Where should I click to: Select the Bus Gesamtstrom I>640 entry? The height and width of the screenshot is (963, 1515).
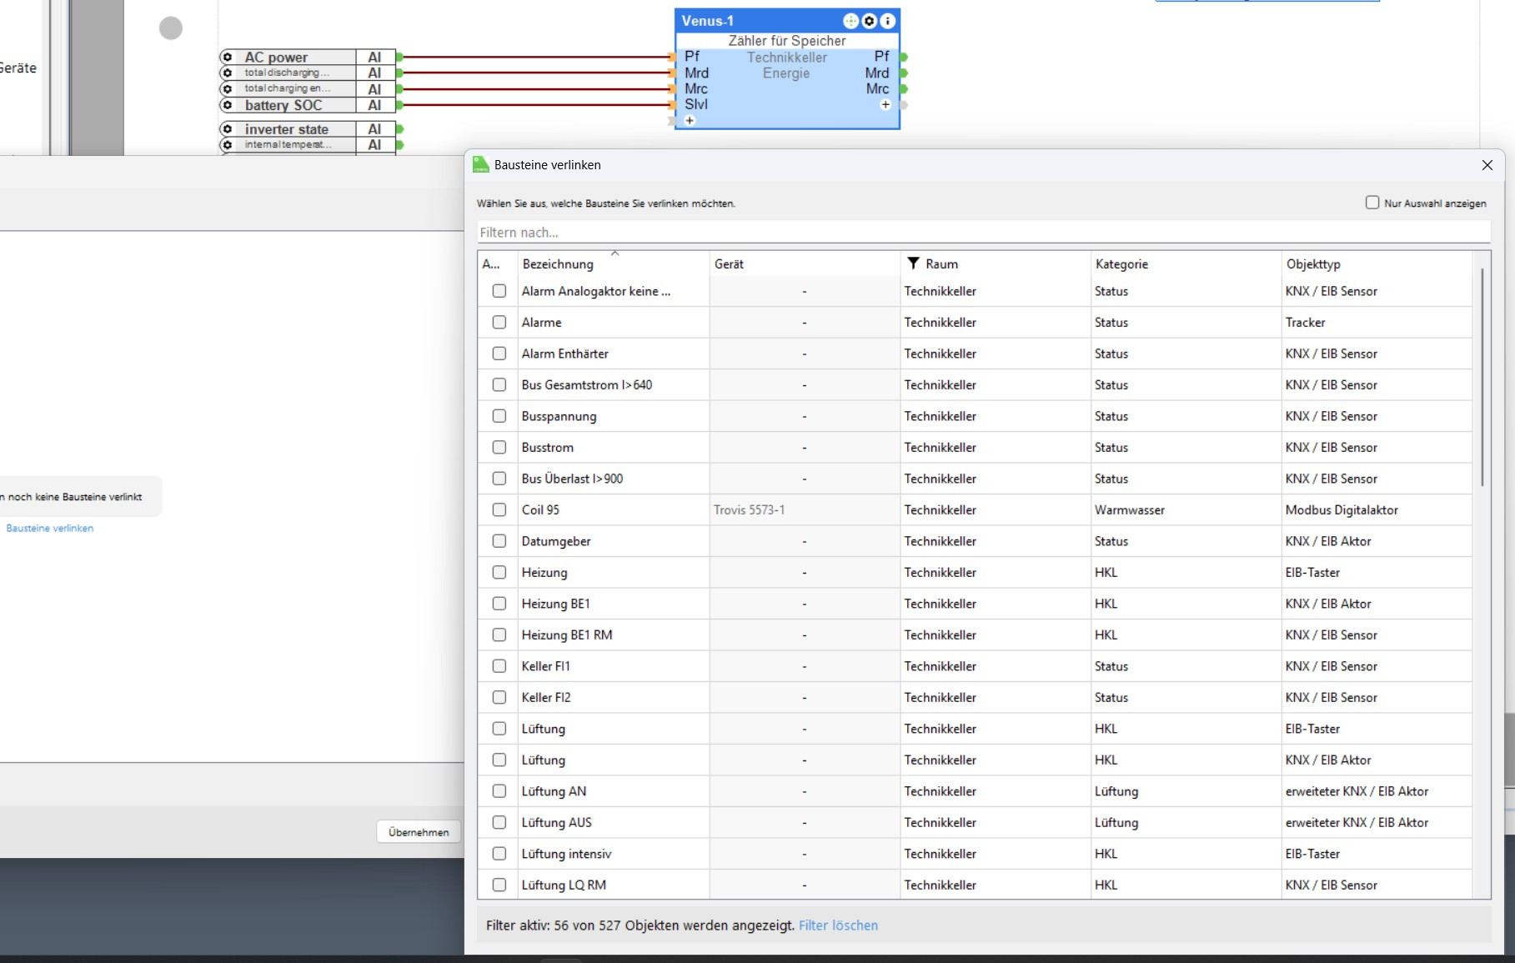[587, 384]
